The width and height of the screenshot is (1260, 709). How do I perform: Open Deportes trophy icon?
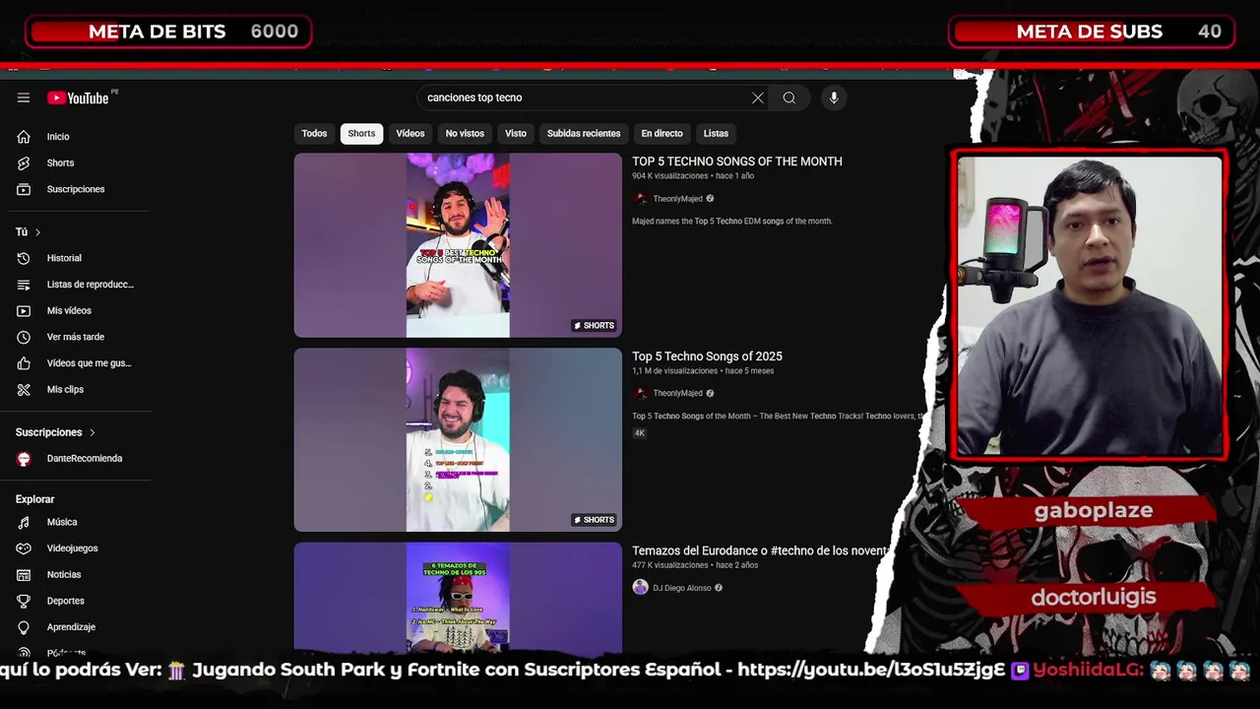click(24, 601)
